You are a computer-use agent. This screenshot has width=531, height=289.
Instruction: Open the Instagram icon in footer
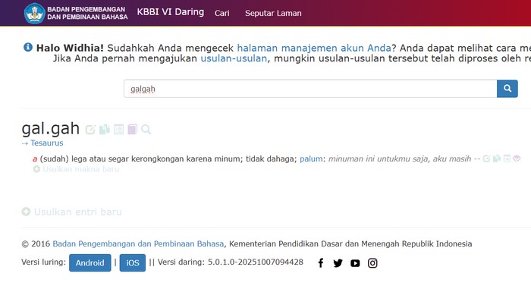pos(372,263)
